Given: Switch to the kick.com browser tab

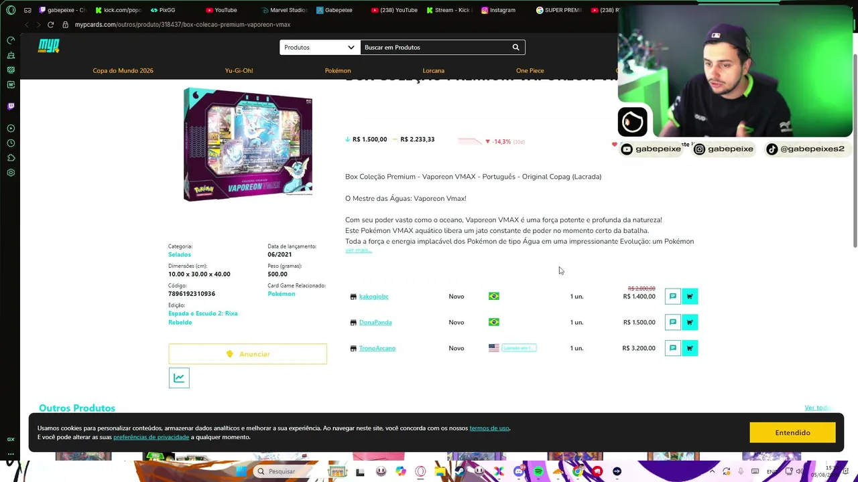Looking at the screenshot, I should pos(118,10).
